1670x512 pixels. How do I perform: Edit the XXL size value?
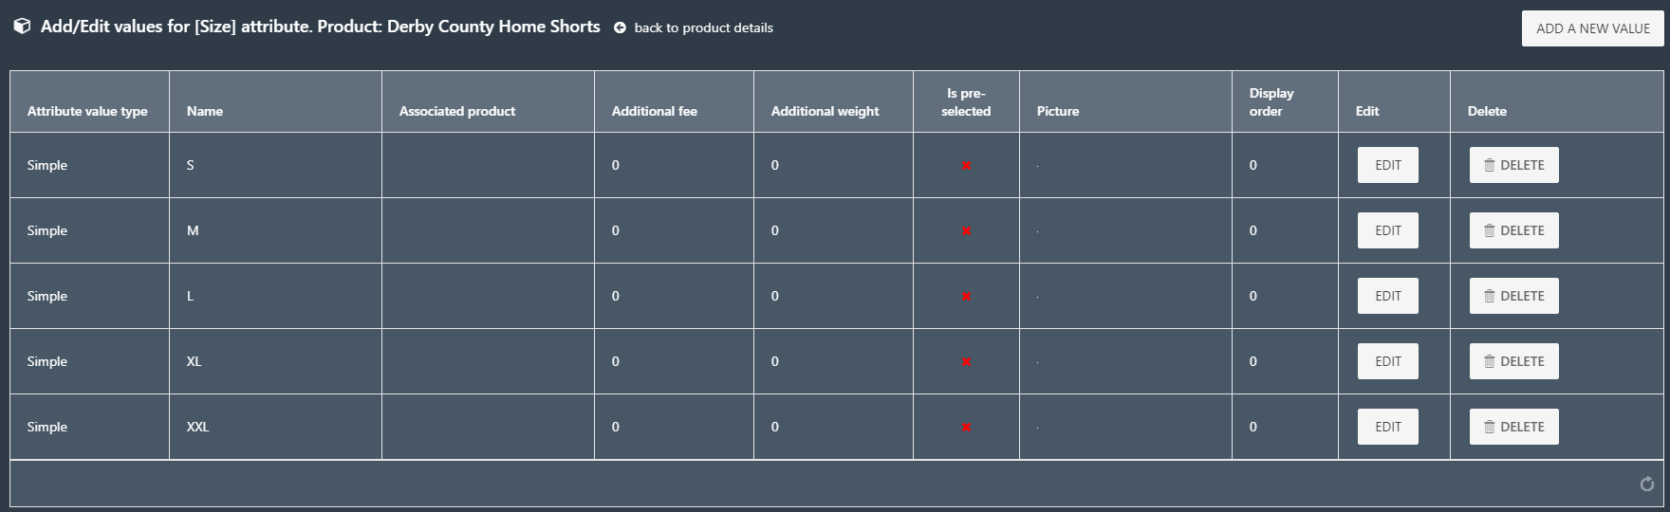click(1387, 427)
